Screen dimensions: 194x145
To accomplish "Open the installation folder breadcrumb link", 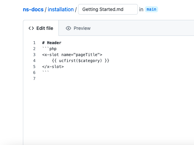I will point(60,9).
